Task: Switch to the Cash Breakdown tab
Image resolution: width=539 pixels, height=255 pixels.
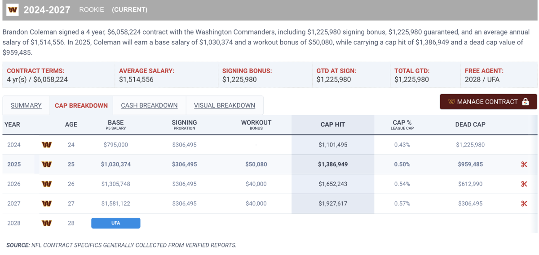Action: [149, 105]
